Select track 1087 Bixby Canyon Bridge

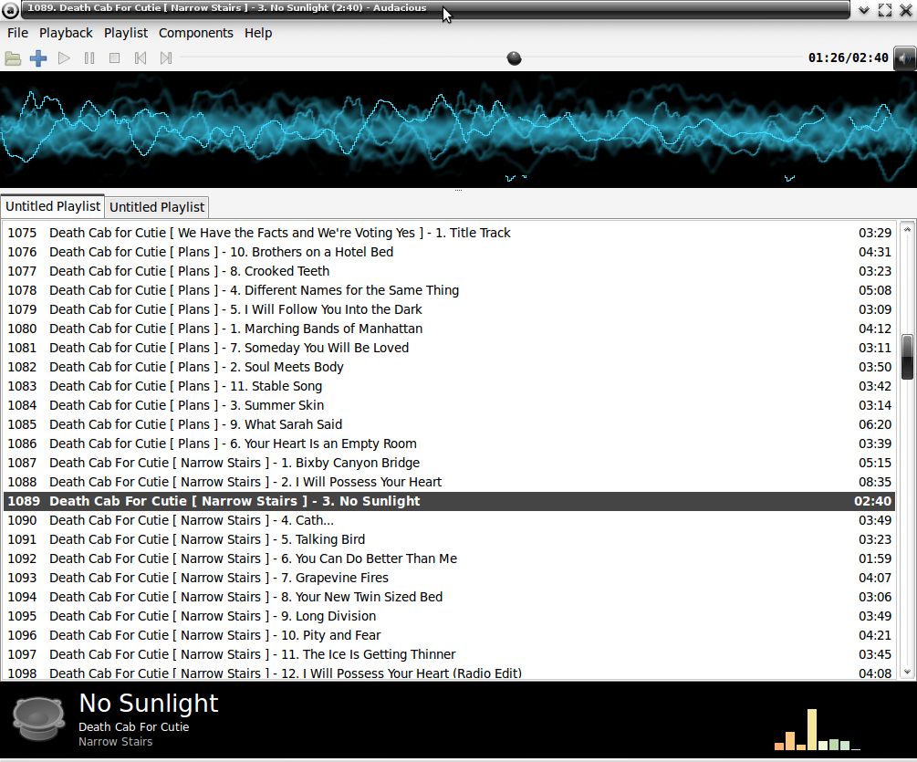449,464
